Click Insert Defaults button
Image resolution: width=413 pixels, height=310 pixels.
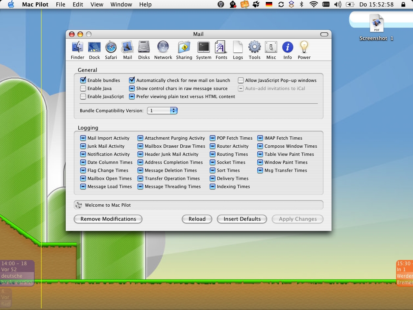(242, 219)
